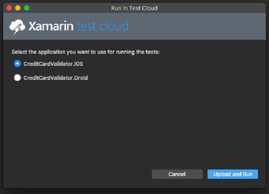Focus the title bar beside the traffic lights
The width and height of the screenshot is (269, 194).
pos(69,8)
